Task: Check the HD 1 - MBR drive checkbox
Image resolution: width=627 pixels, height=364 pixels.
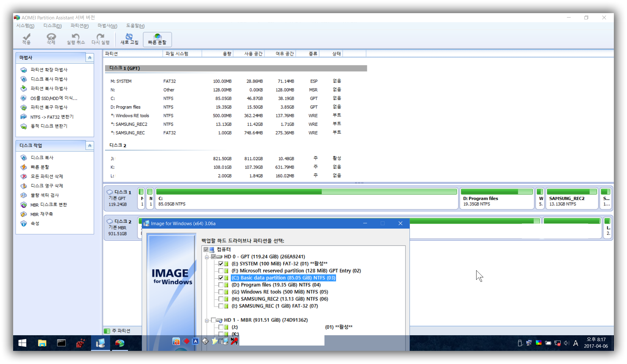Action: tap(213, 320)
